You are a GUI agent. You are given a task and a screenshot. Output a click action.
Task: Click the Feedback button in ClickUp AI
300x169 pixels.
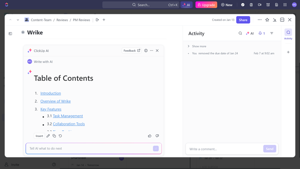[132, 51]
